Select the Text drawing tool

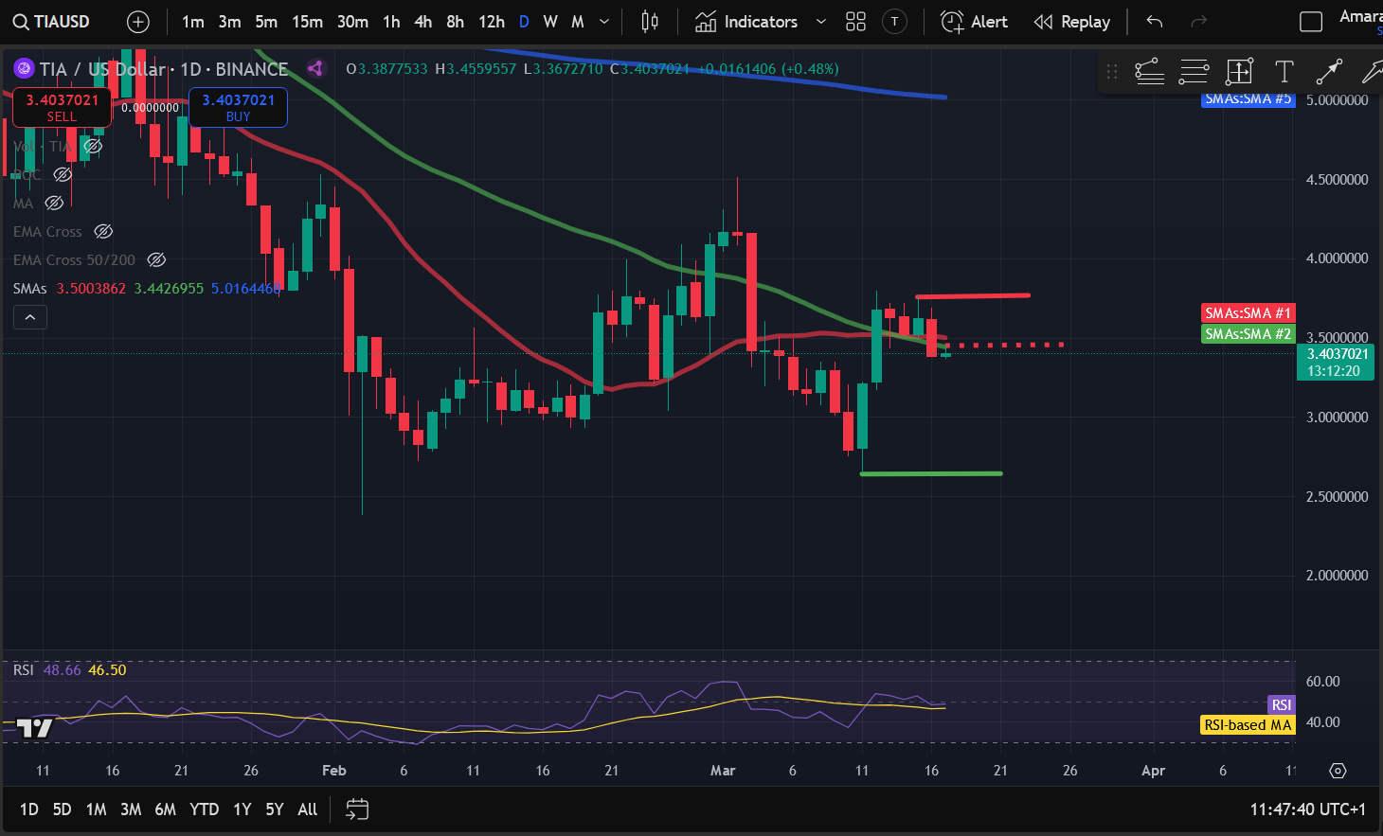coord(1284,71)
